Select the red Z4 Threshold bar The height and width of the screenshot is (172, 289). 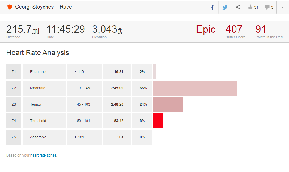158,121
